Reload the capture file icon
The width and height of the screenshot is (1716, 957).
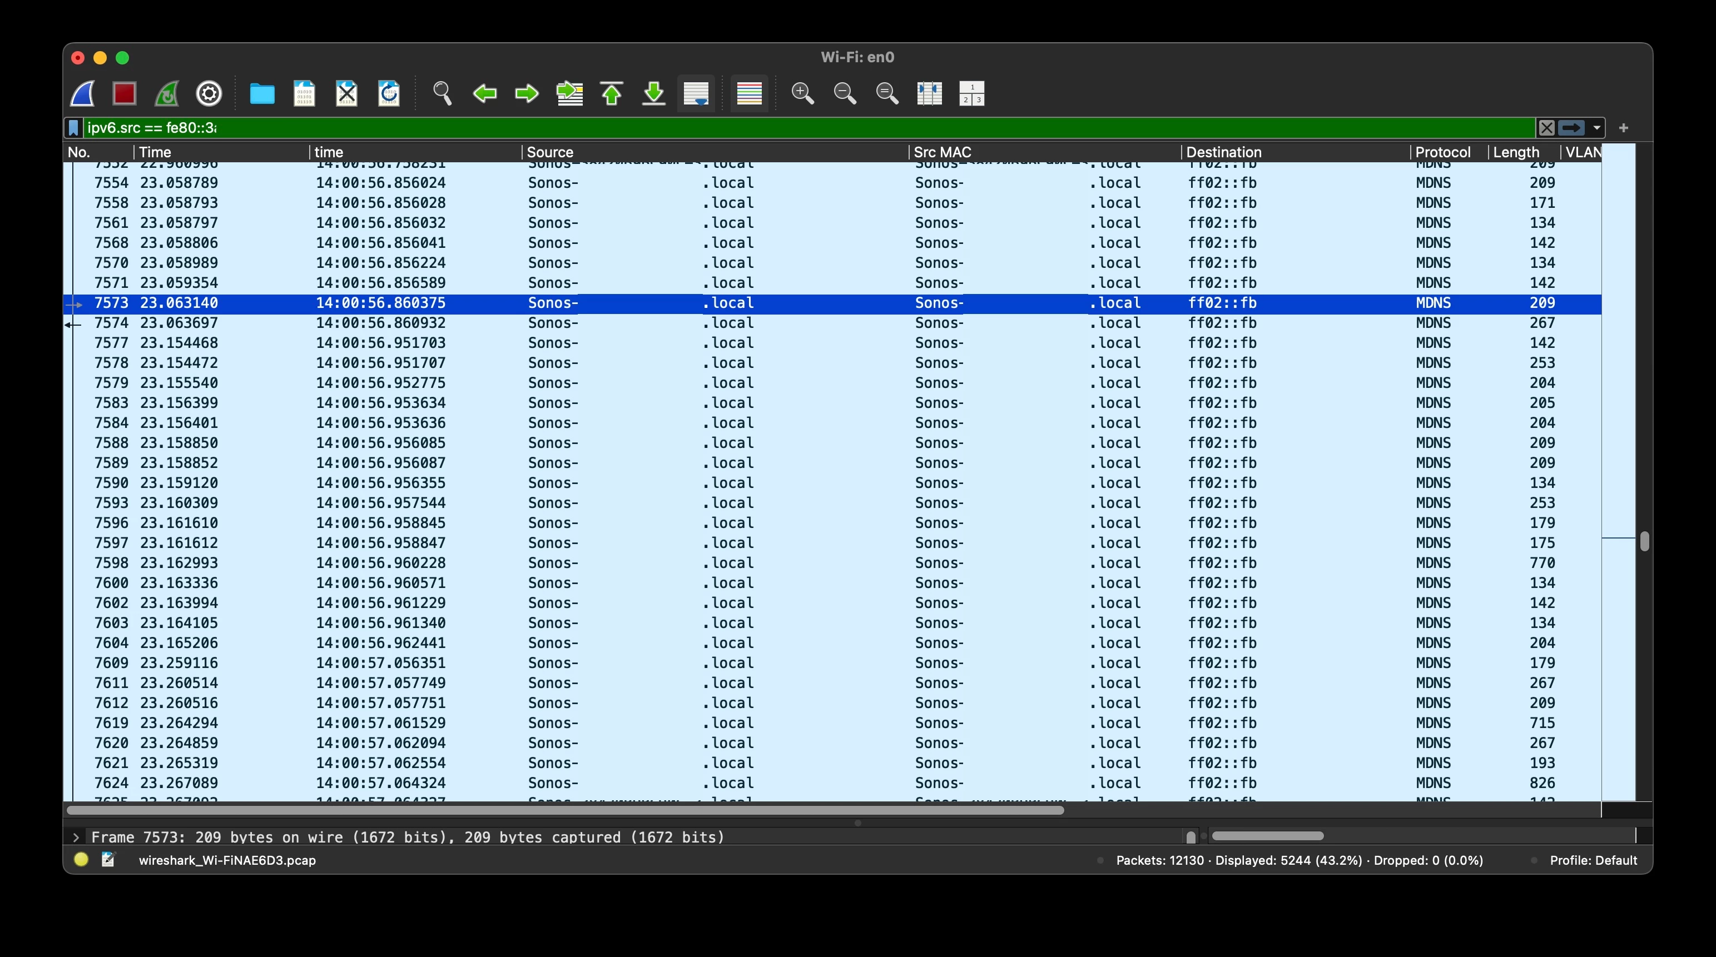point(389,93)
